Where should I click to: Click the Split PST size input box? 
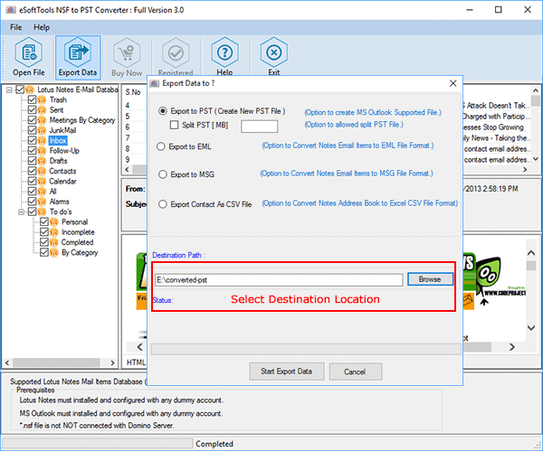[259, 126]
